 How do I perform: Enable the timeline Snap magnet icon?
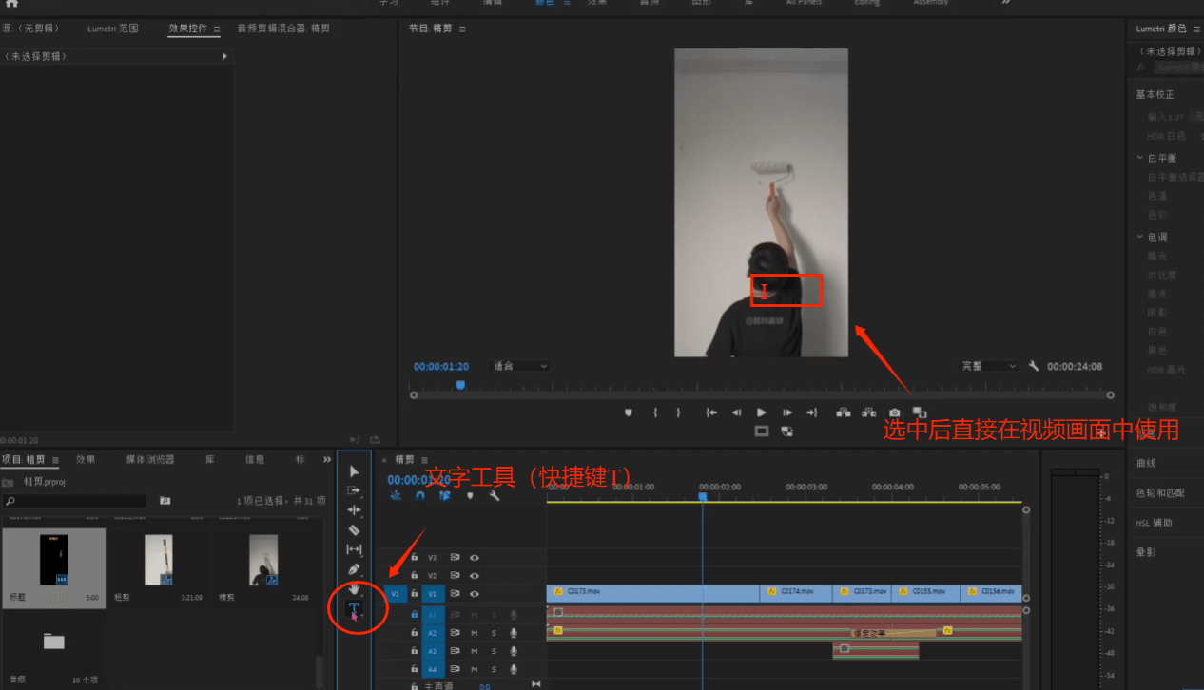coord(419,495)
